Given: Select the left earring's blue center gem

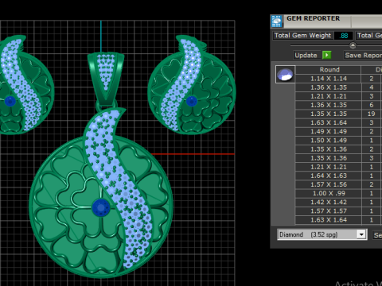Looking at the screenshot, I should pyautogui.click(x=10, y=101).
